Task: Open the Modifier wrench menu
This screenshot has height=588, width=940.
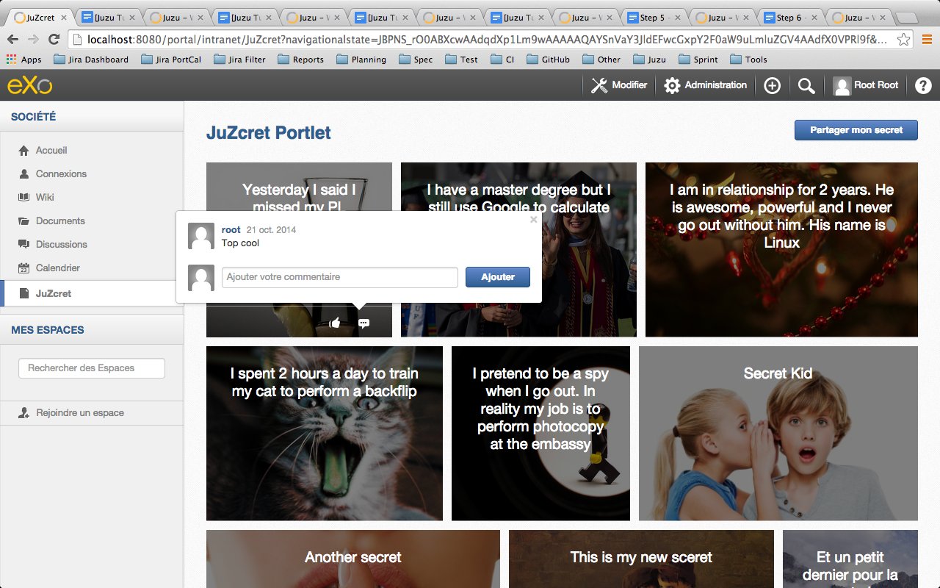Action: pyautogui.click(x=619, y=85)
